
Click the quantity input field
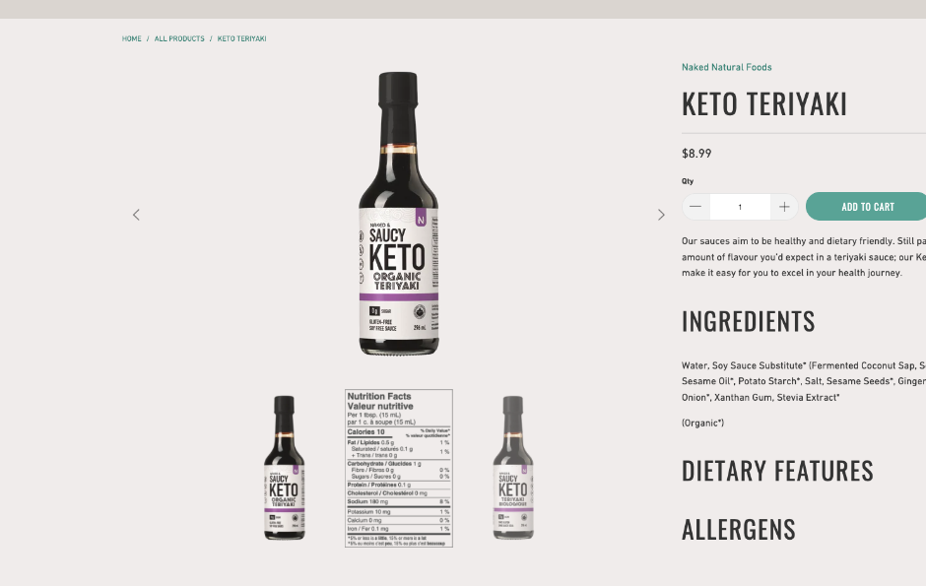point(740,207)
